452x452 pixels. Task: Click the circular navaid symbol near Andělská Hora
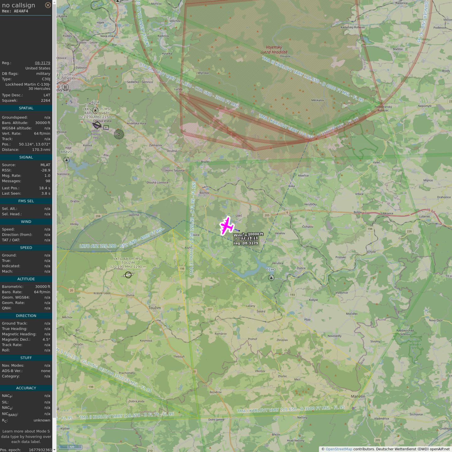pyautogui.click(x=119, y=134)
